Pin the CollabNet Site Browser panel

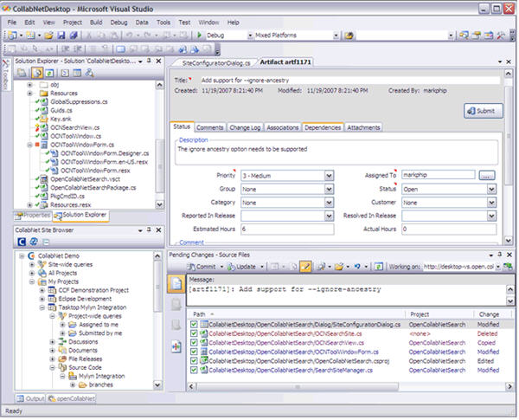[x=149, y=229]
